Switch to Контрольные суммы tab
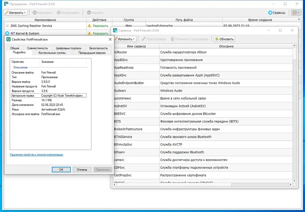 (52, 53)
